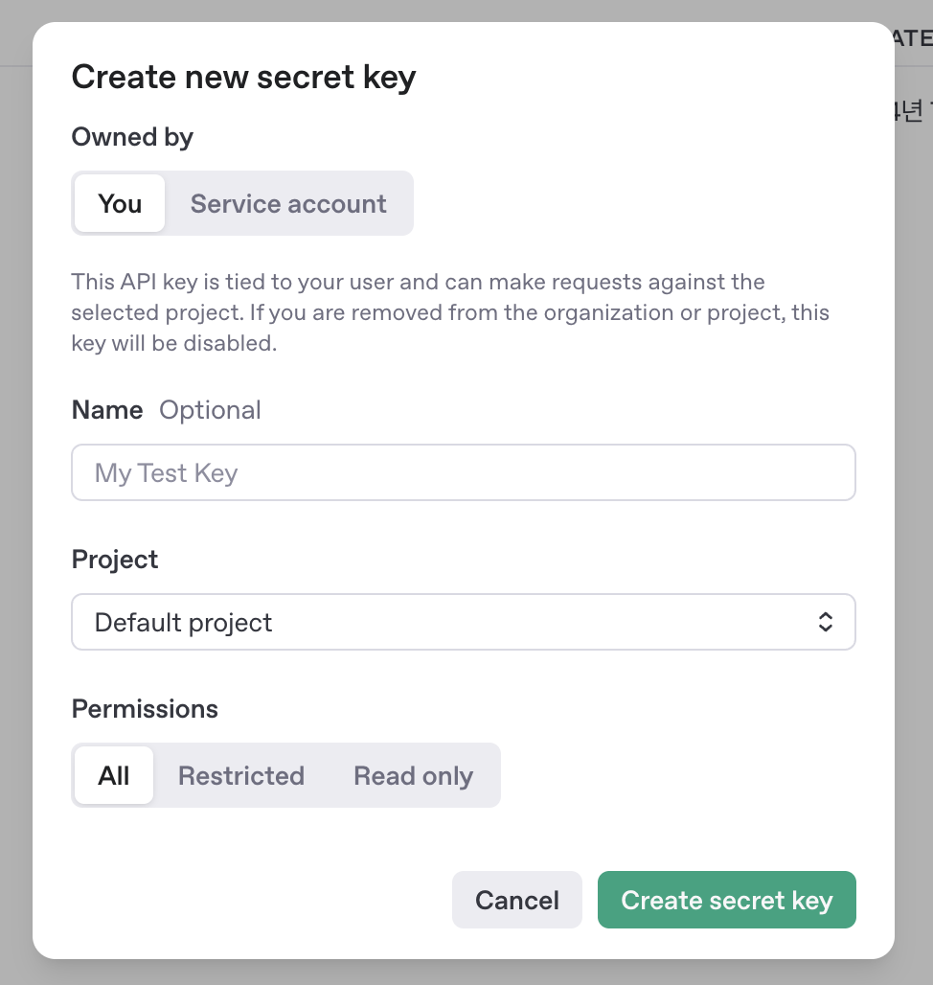This screenshot has width=933, height=985.
Task: Click the Project label
Action: [x=115, y=560]
